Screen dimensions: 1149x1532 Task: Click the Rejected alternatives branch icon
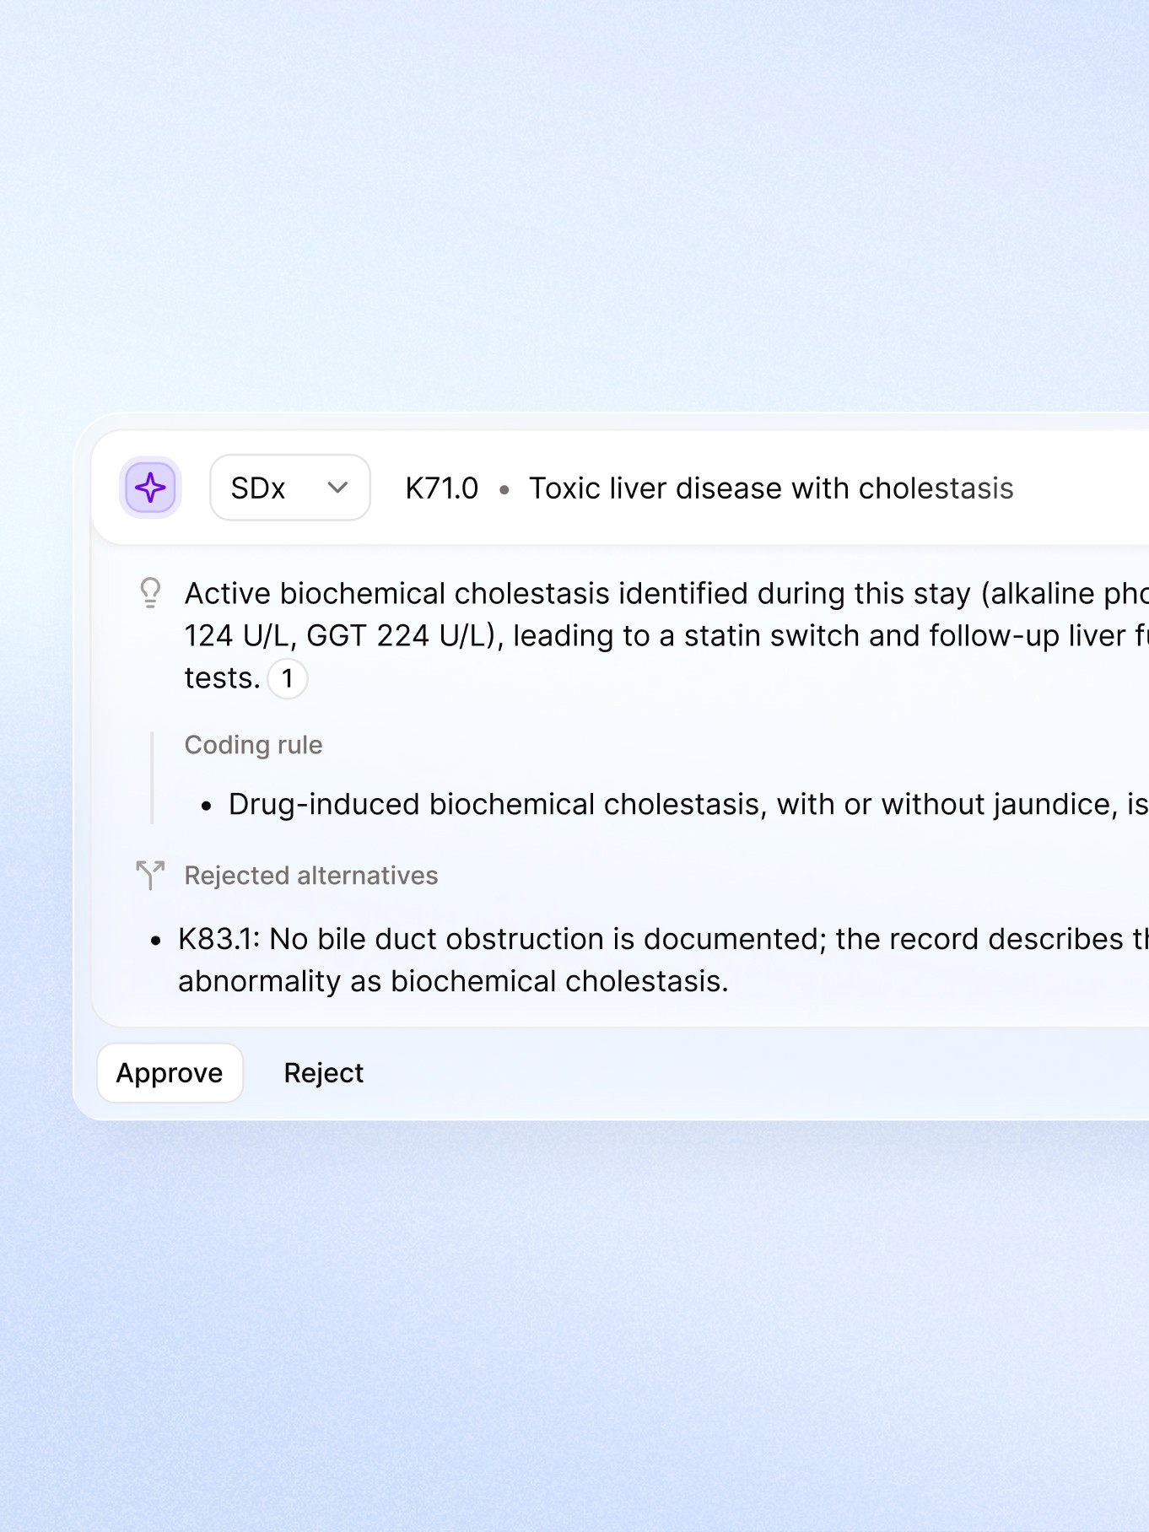coord(150,875)
